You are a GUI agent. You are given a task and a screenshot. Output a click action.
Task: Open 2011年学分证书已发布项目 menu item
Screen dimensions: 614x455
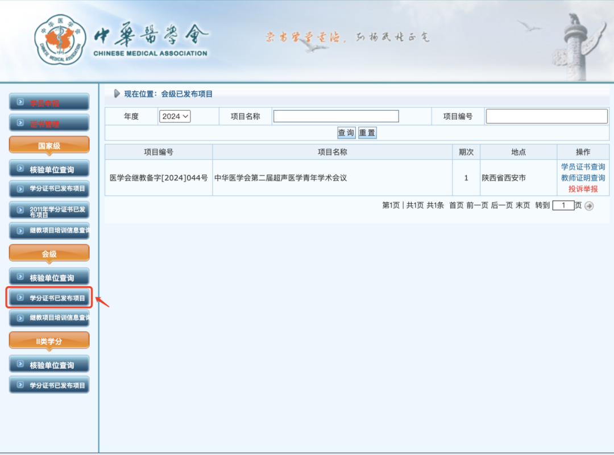tap(49, 211)
